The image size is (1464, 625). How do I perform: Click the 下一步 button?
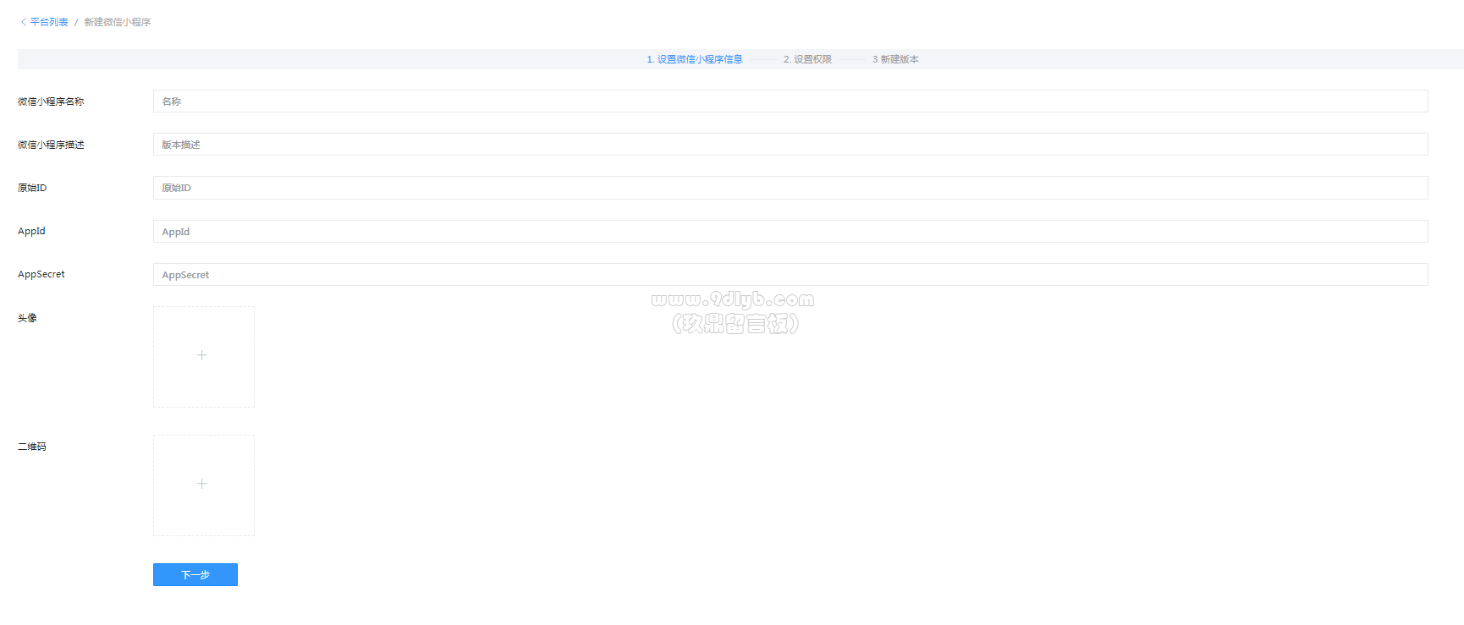coord(195,574)
